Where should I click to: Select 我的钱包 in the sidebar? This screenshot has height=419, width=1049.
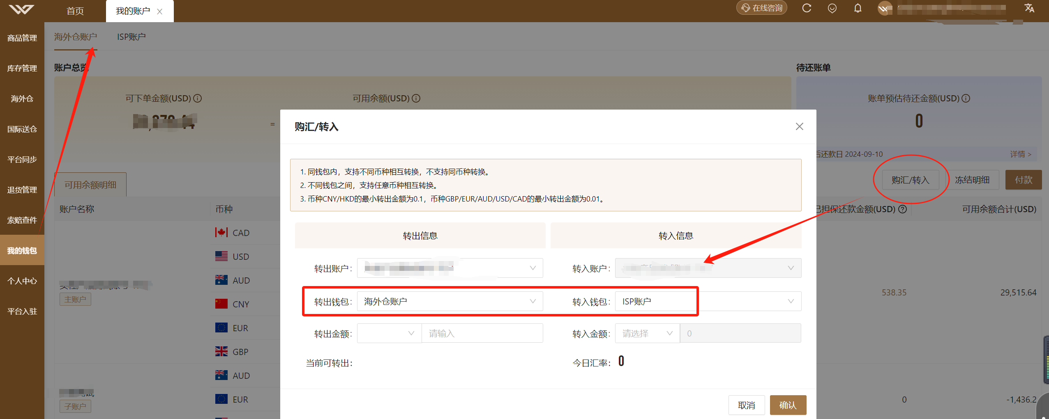[x=22, y=250]
